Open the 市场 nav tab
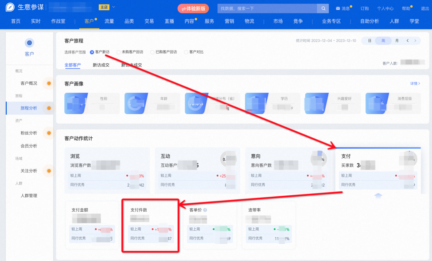This screenshot has width=432, height=261. tap(278, 21)
